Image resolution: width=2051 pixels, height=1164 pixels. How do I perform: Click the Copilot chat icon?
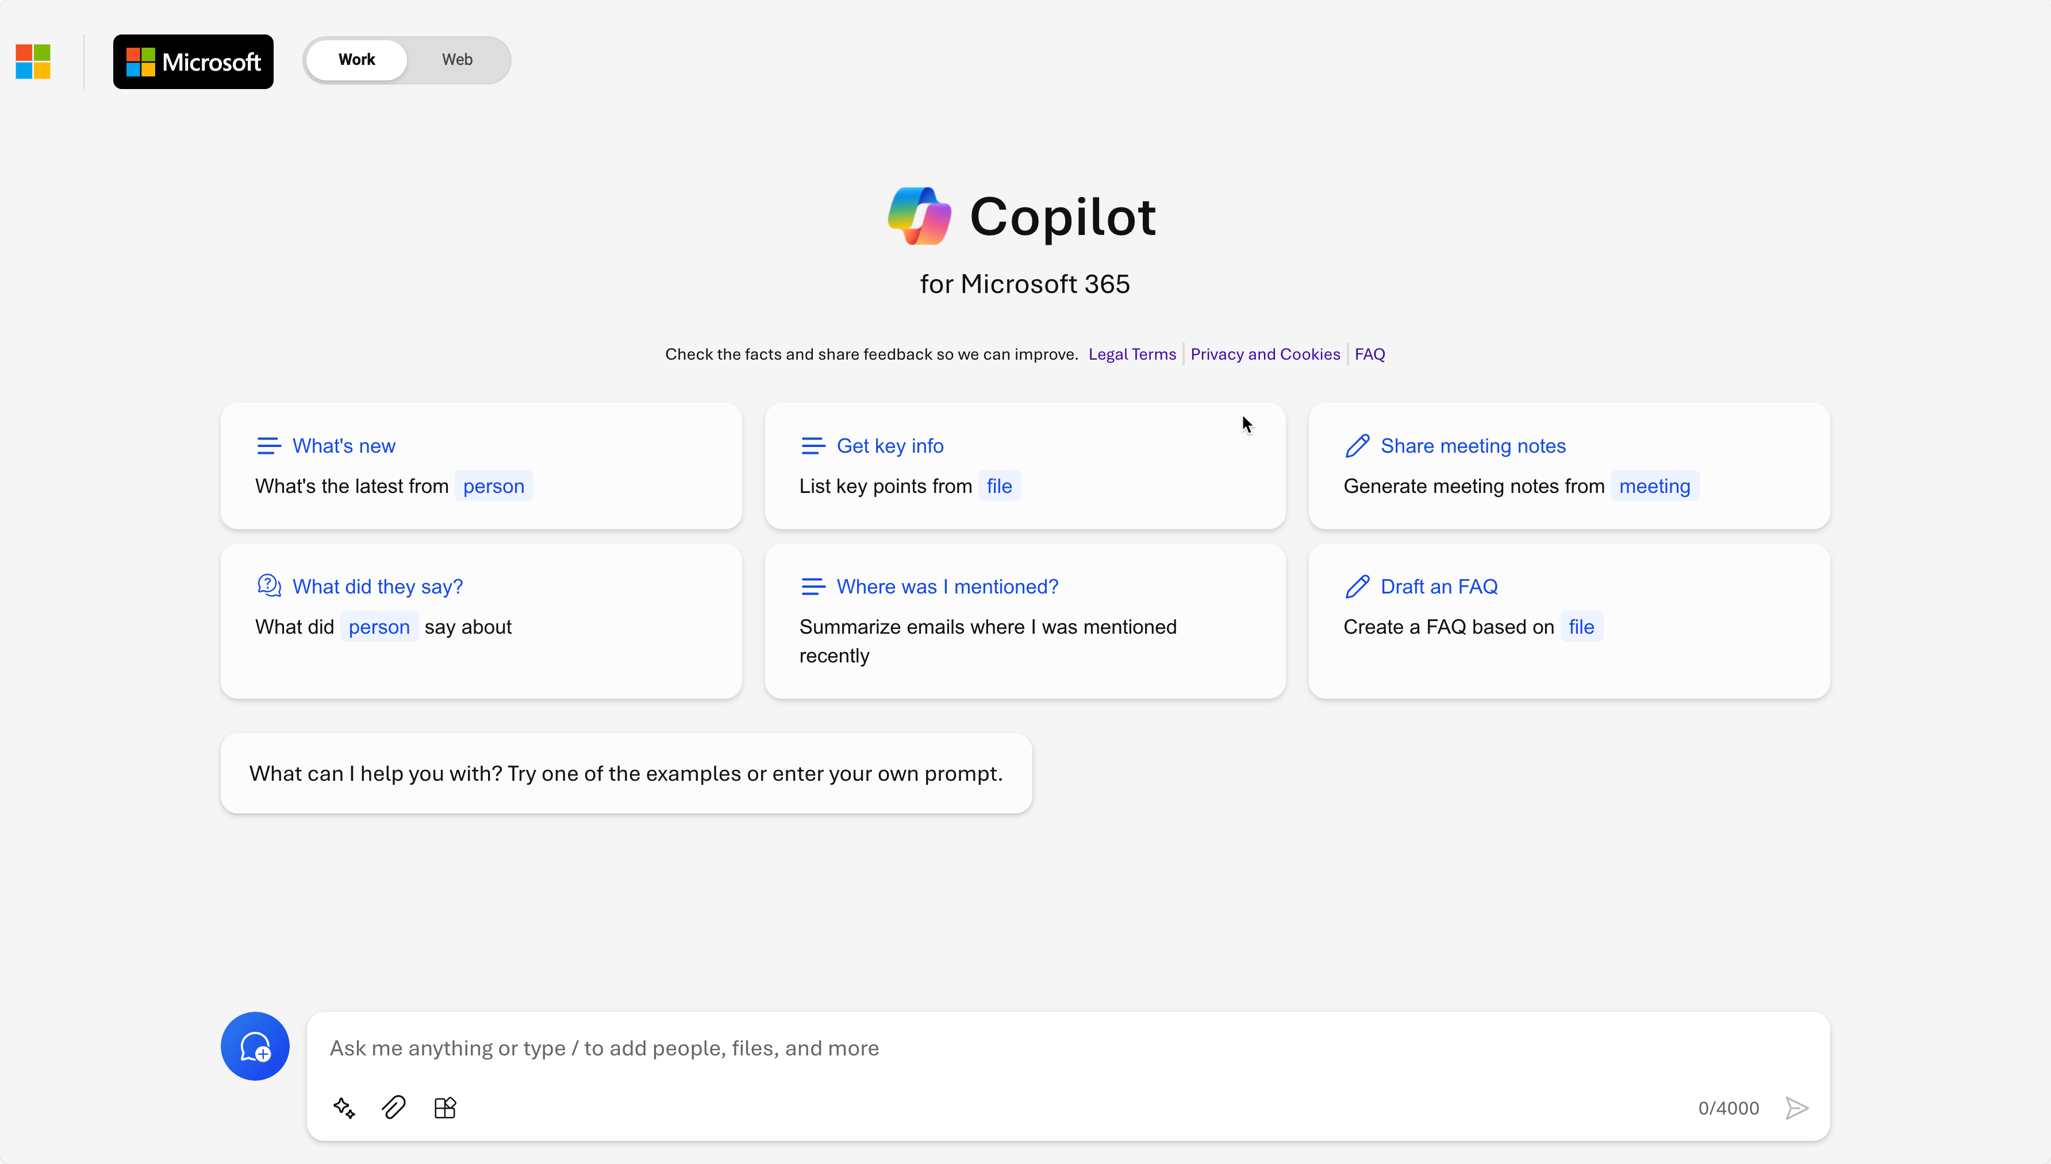tap(255, 1046)
